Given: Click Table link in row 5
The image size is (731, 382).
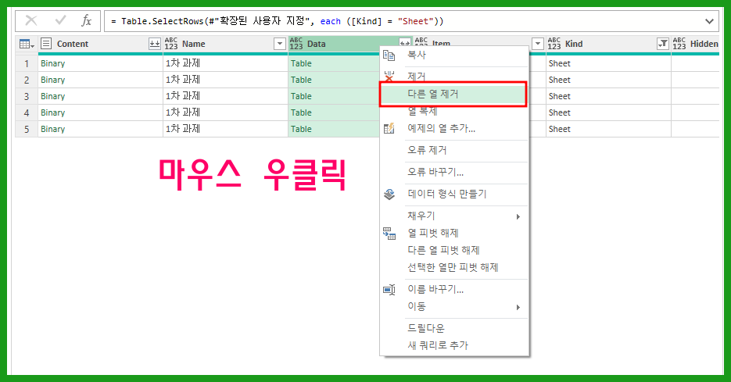Looking at the screenshot, I should tap(301, 129).
